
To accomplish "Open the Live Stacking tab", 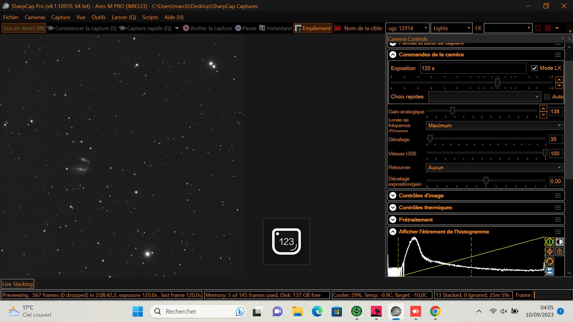I will point(17,284).
